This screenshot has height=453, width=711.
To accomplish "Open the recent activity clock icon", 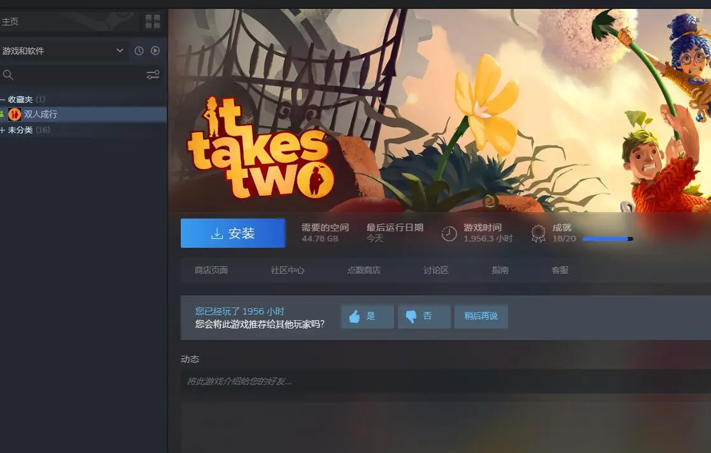I will coord(139,51).
